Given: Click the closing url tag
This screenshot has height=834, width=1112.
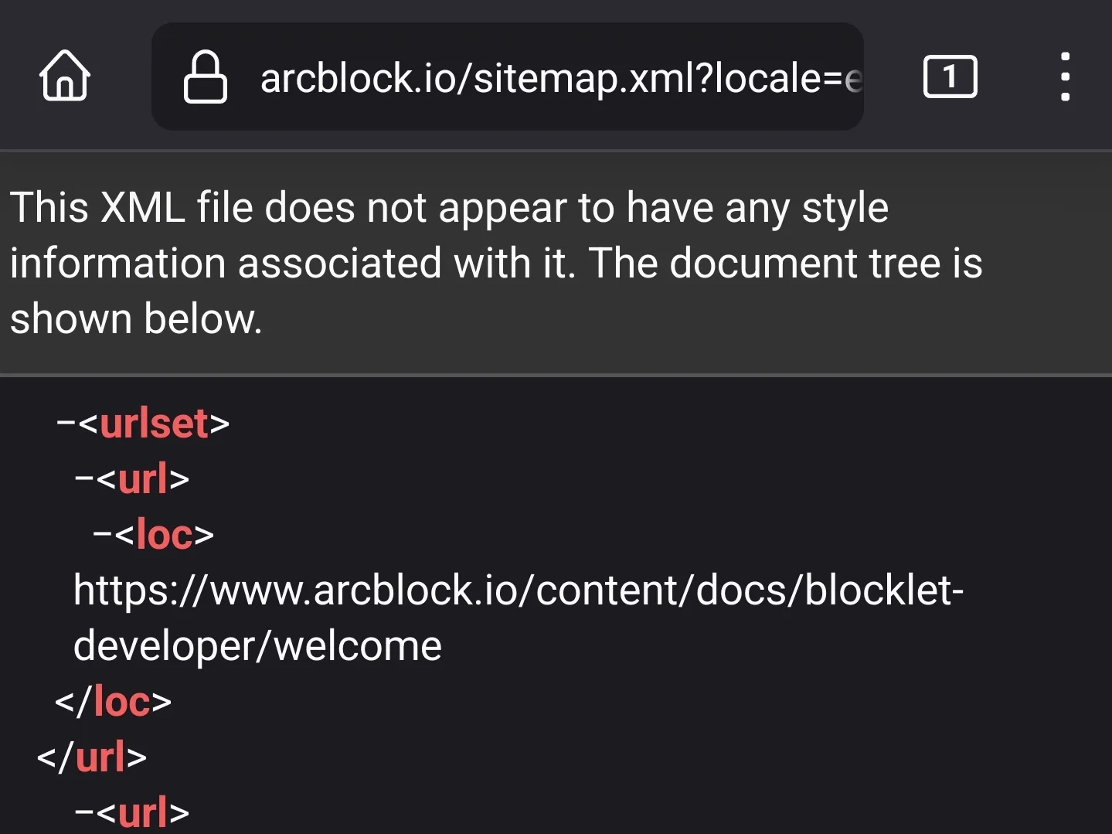Looking at the screenshot, I should click(91, 757).
